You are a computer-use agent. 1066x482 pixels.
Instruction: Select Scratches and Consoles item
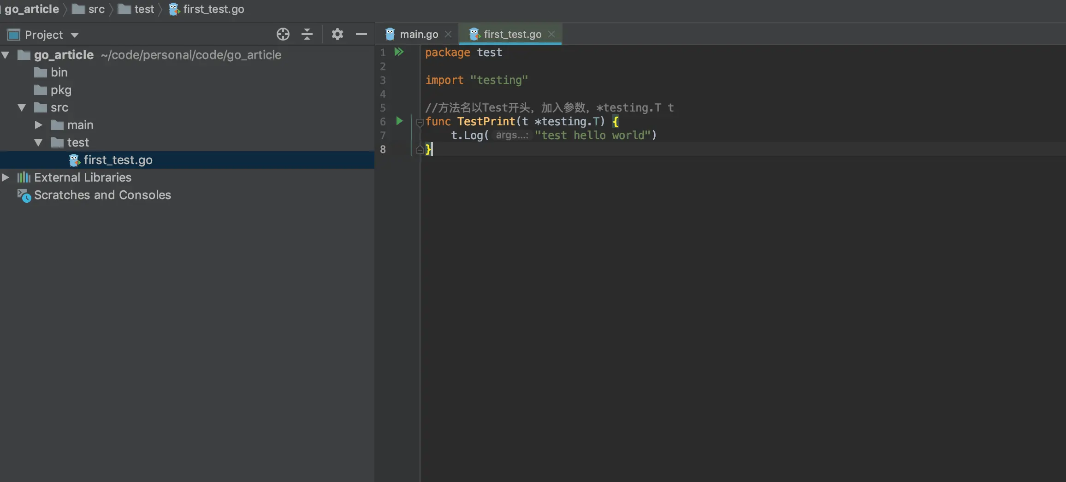pos(102,195)
